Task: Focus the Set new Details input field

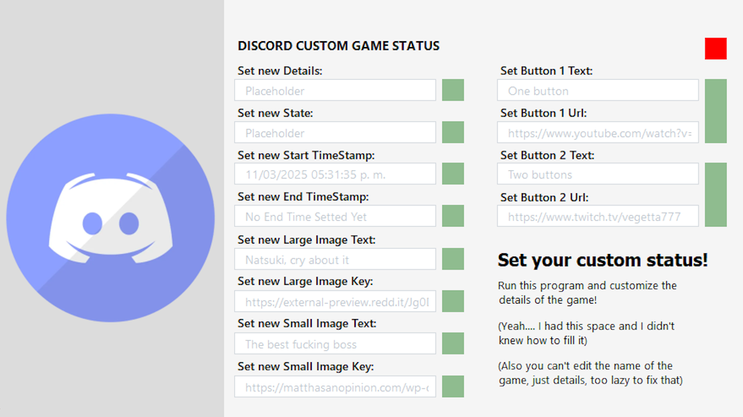Action: [335, 90]
